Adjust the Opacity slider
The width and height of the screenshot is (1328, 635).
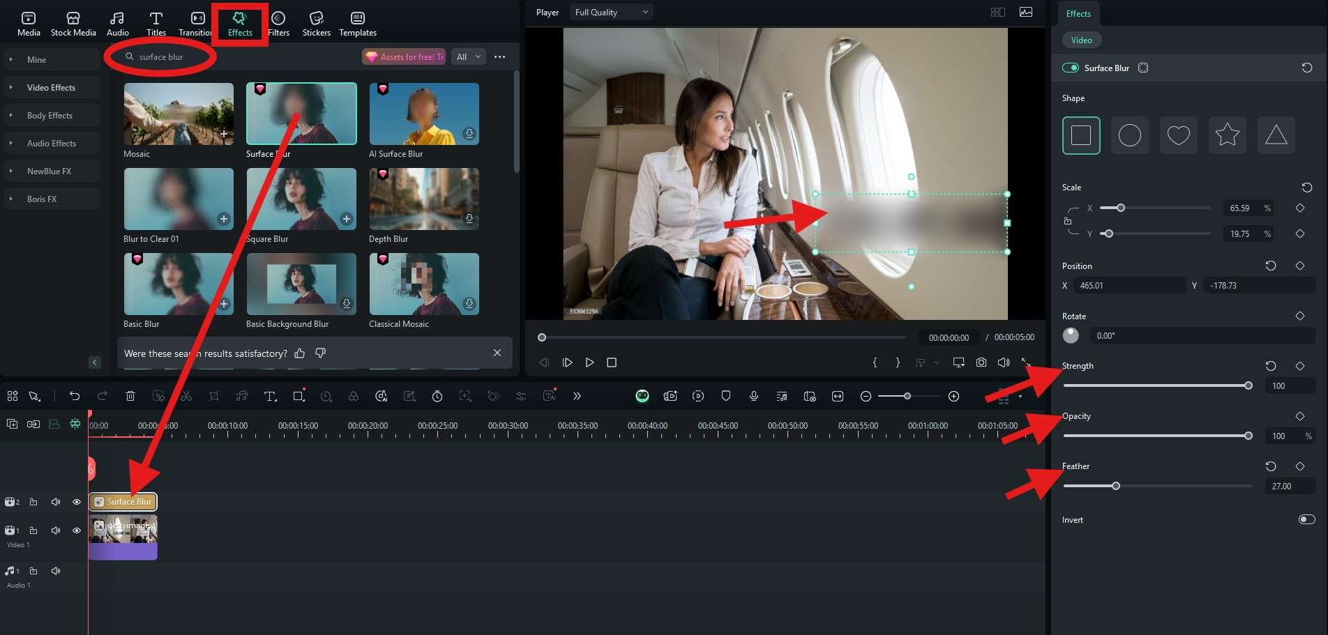coord(1157,436)
